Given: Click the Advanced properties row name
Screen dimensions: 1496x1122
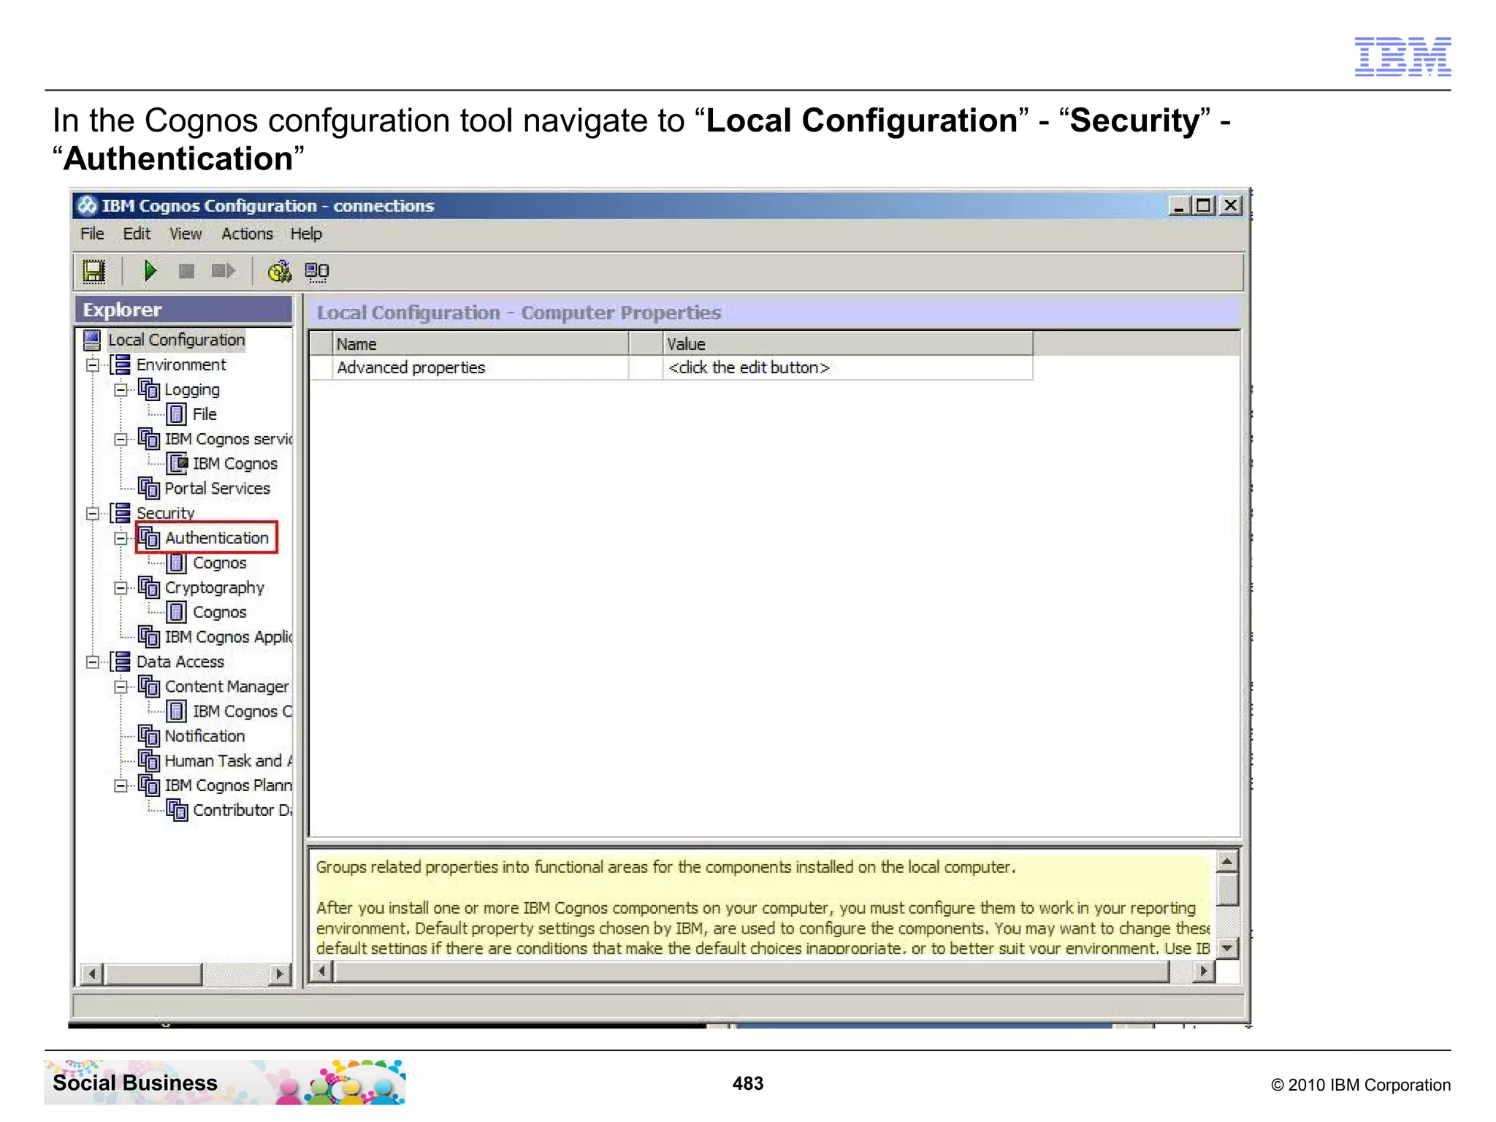Looking at the screenshot, I should pyautogui.click(x=481, y=367).
